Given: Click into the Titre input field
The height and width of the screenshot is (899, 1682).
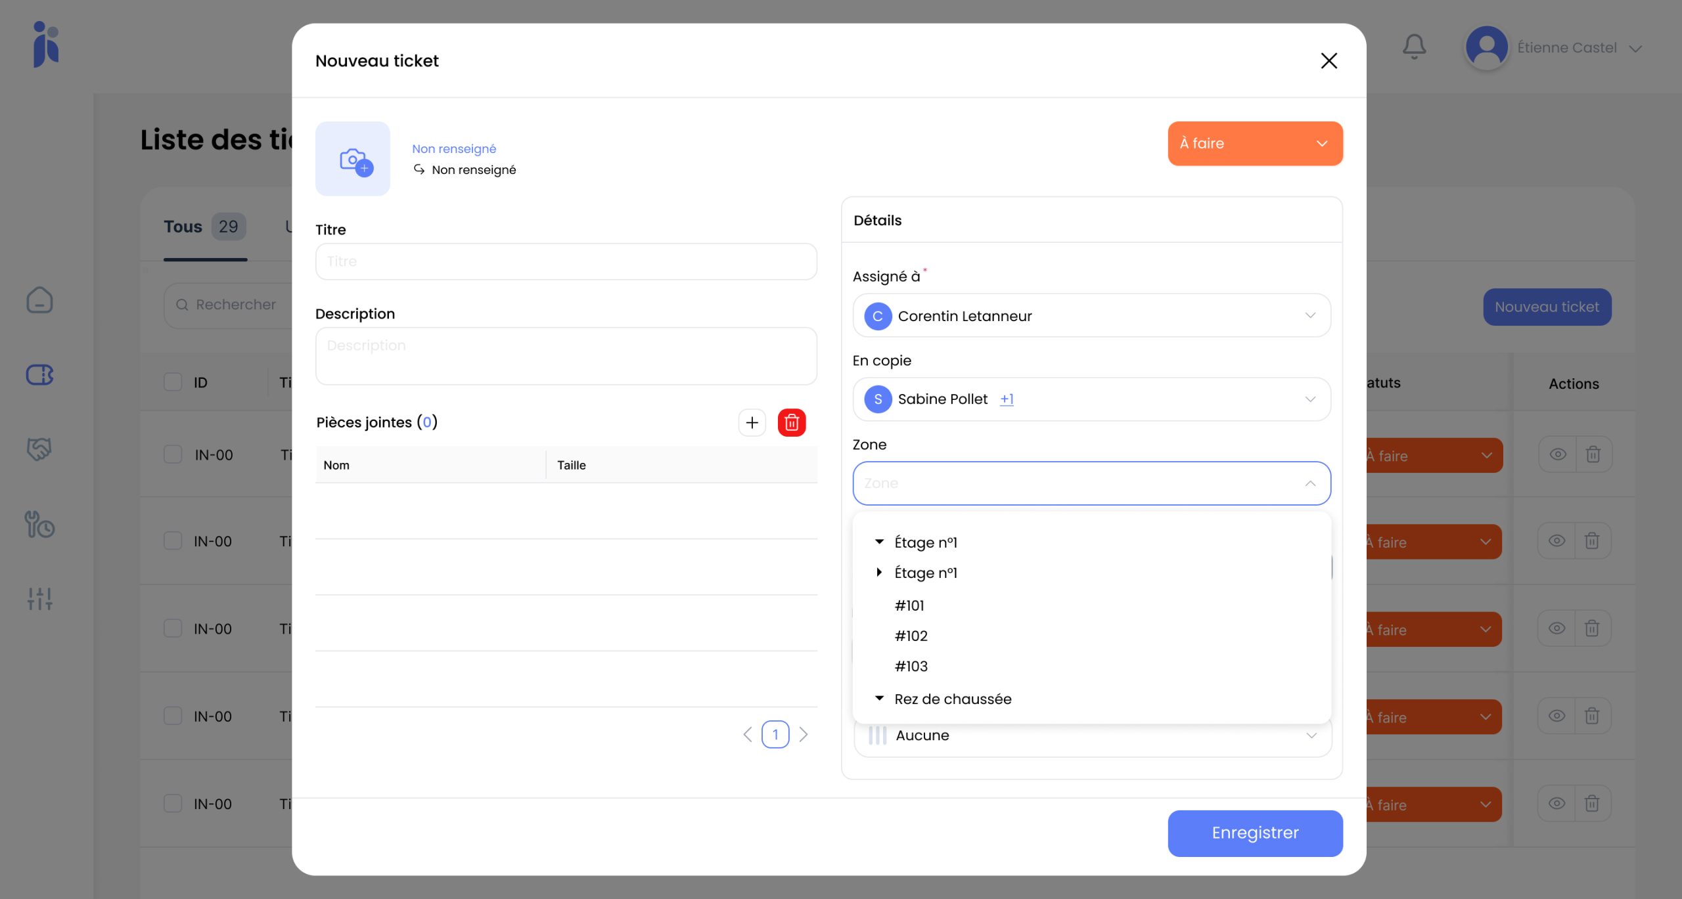Looking at the screenshot, I should tap(566, 261).
